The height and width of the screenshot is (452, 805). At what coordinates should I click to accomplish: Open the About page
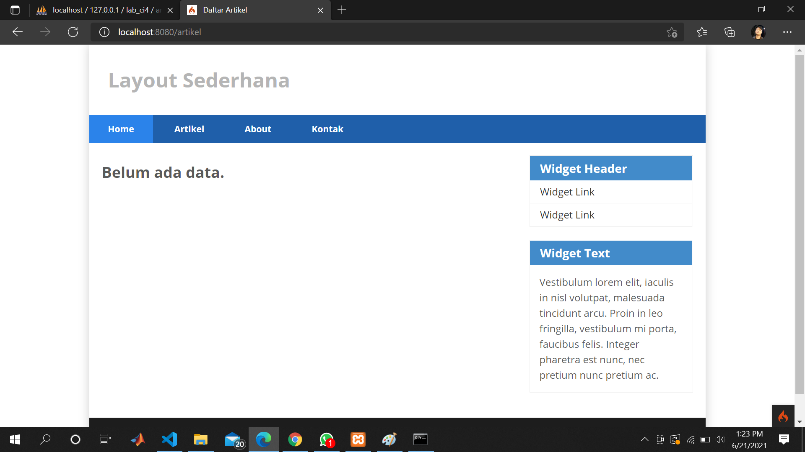257,129
